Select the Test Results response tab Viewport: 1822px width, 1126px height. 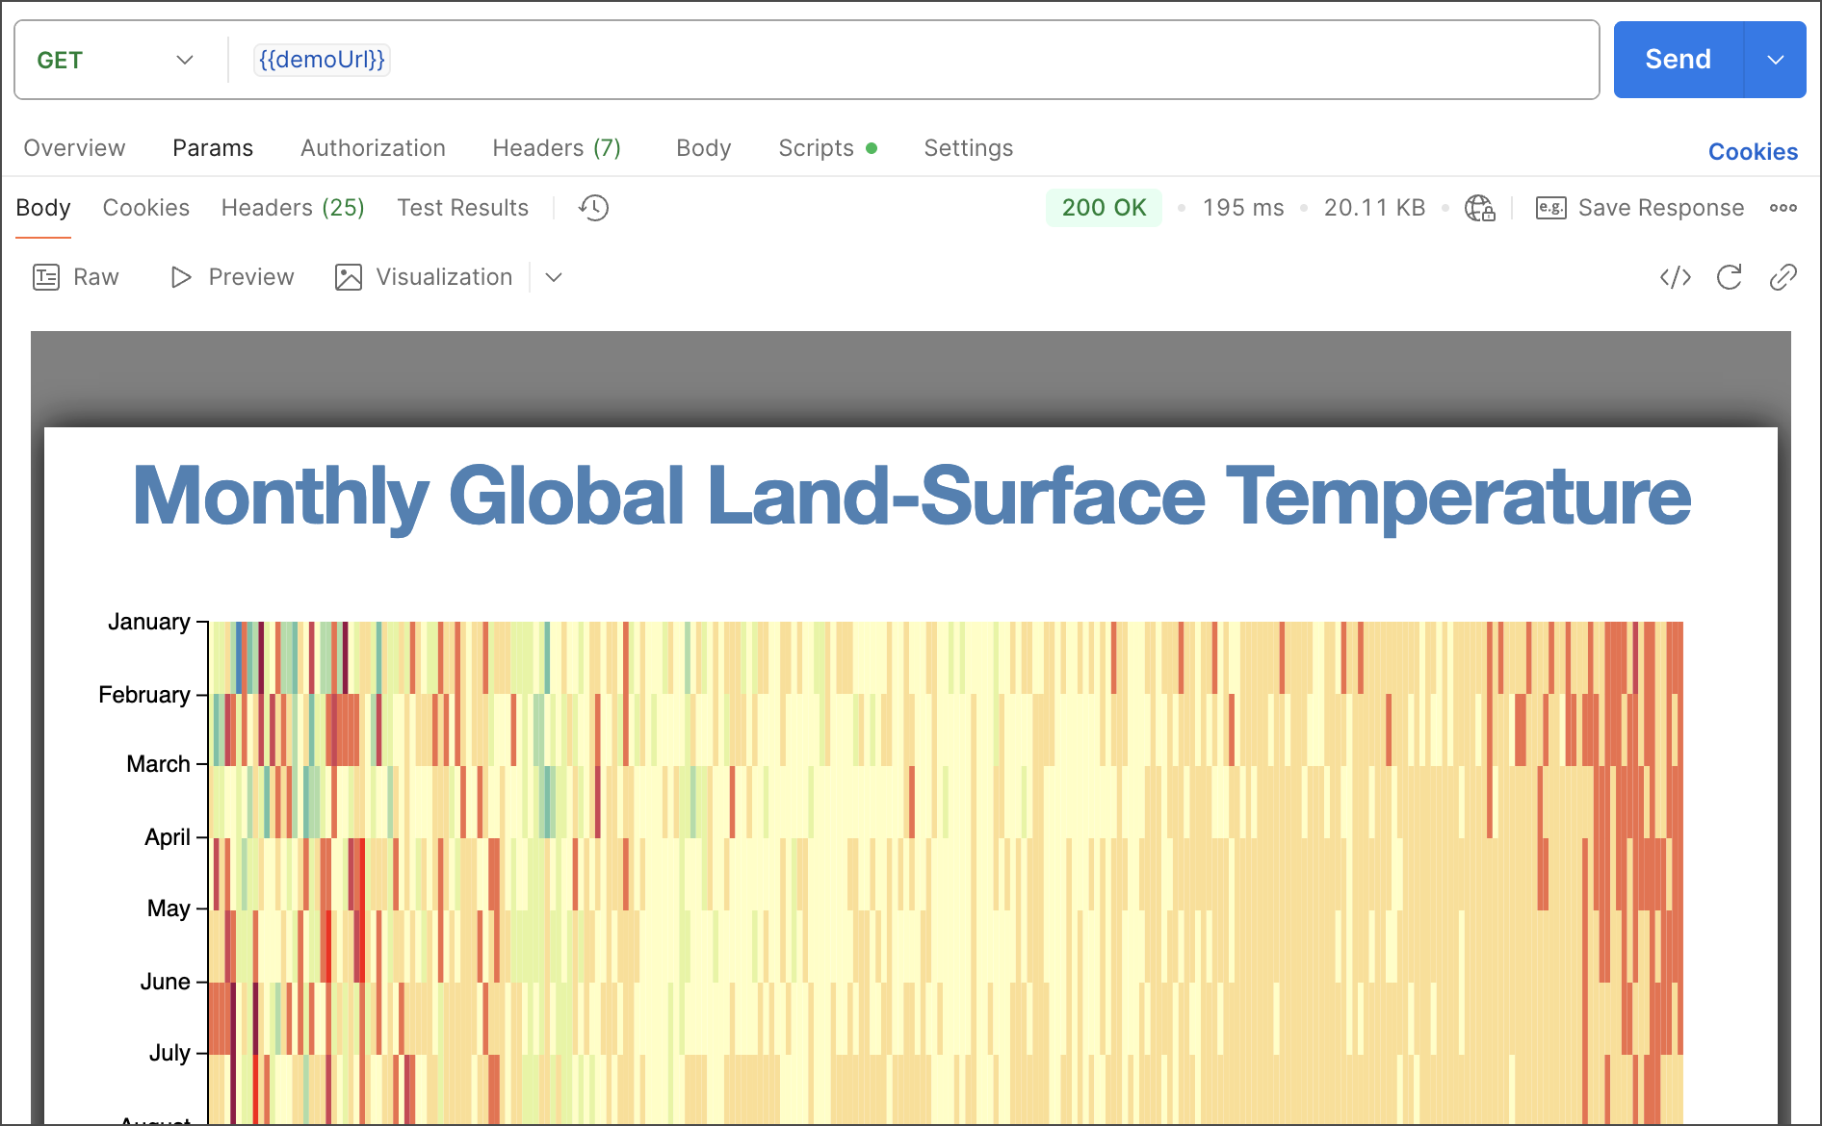462,208
